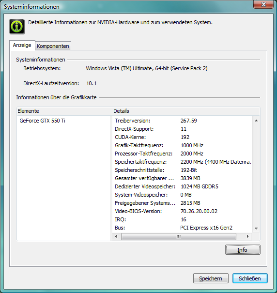Select the Speichertaktfrequenz row
The height and width of the screenshot is (293, 277).
(x=182, y=162)
